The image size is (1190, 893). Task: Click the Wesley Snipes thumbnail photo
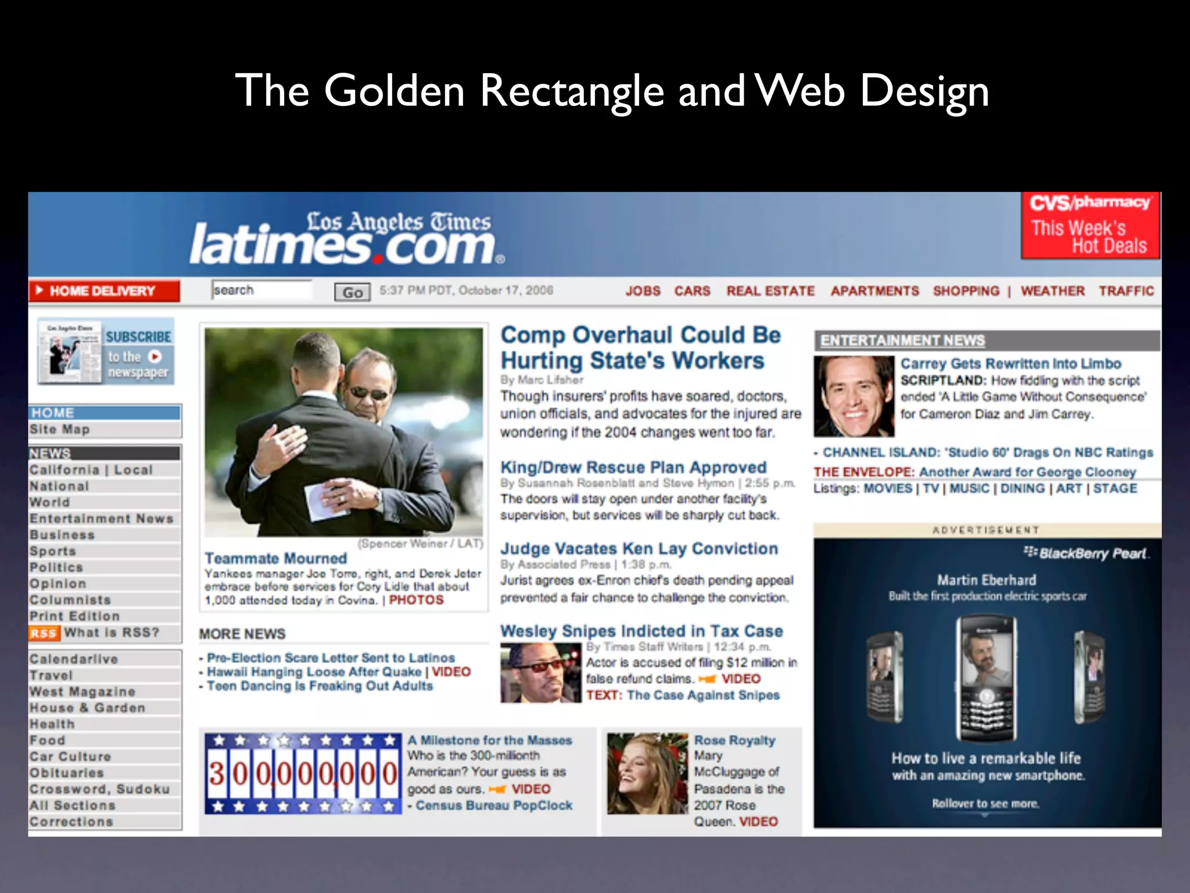tap(540, 673)
